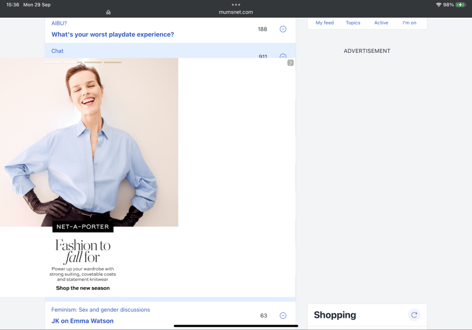
Task: Tap the mumsnet.com address bar
Action: click(236, 12)
